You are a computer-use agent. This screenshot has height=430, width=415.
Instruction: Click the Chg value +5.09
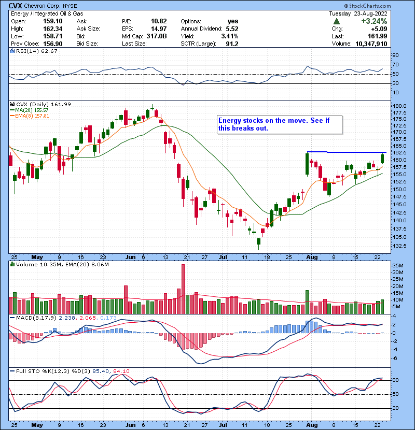[x=379, y=29]
